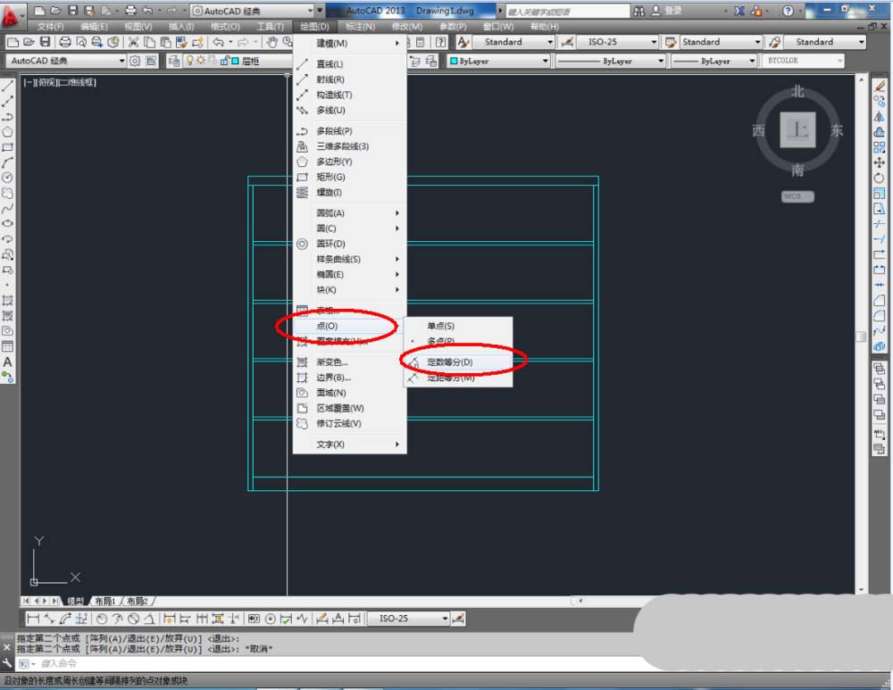Click the Print icon in standard toolbar
The image size is (893, 690).
pos(65,42)
